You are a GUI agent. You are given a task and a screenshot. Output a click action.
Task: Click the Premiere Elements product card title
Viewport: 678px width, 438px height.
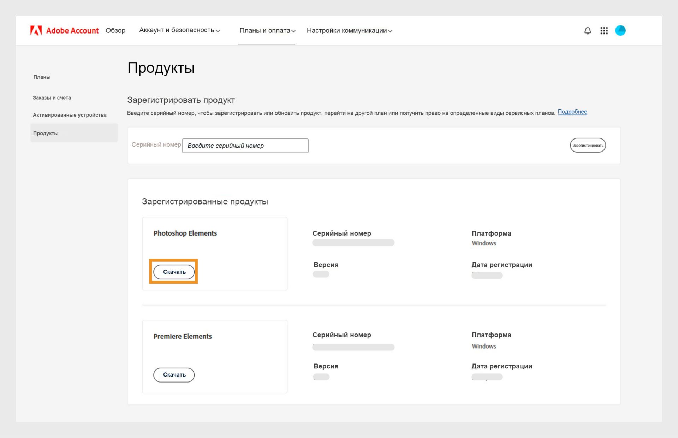coord(183,336)
